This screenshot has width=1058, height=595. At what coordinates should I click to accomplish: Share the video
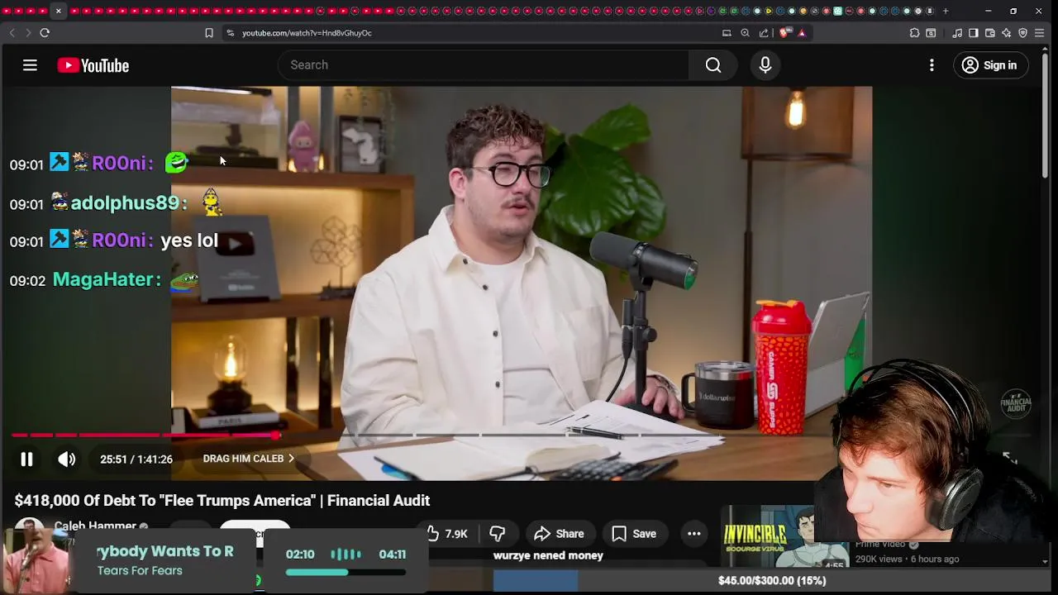[x=559, y=534]
